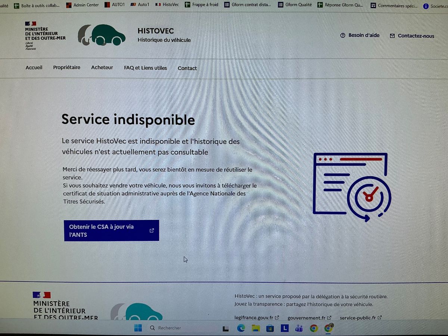Open the blue L app in taskbar
Viewport: 448px width, 336px height.
(285, 328)
